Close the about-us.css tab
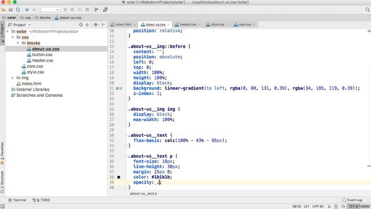371x209 pixels. click(169, 24)
